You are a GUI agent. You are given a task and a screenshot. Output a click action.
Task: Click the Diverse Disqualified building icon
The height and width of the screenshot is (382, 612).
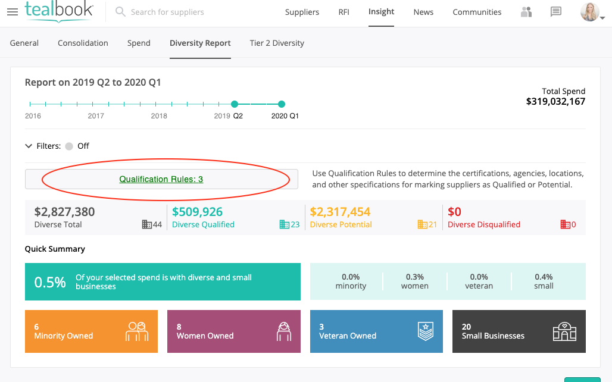565,224
